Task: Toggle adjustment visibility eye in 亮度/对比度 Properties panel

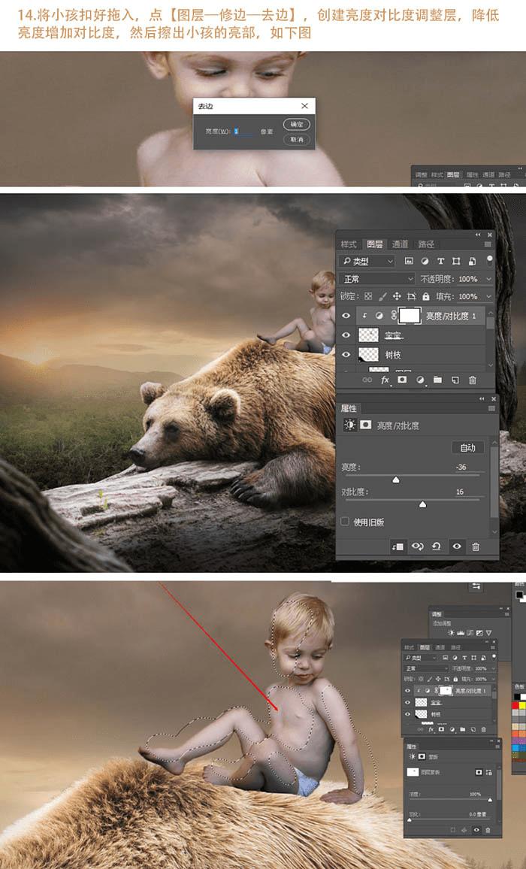Action: 457,547
